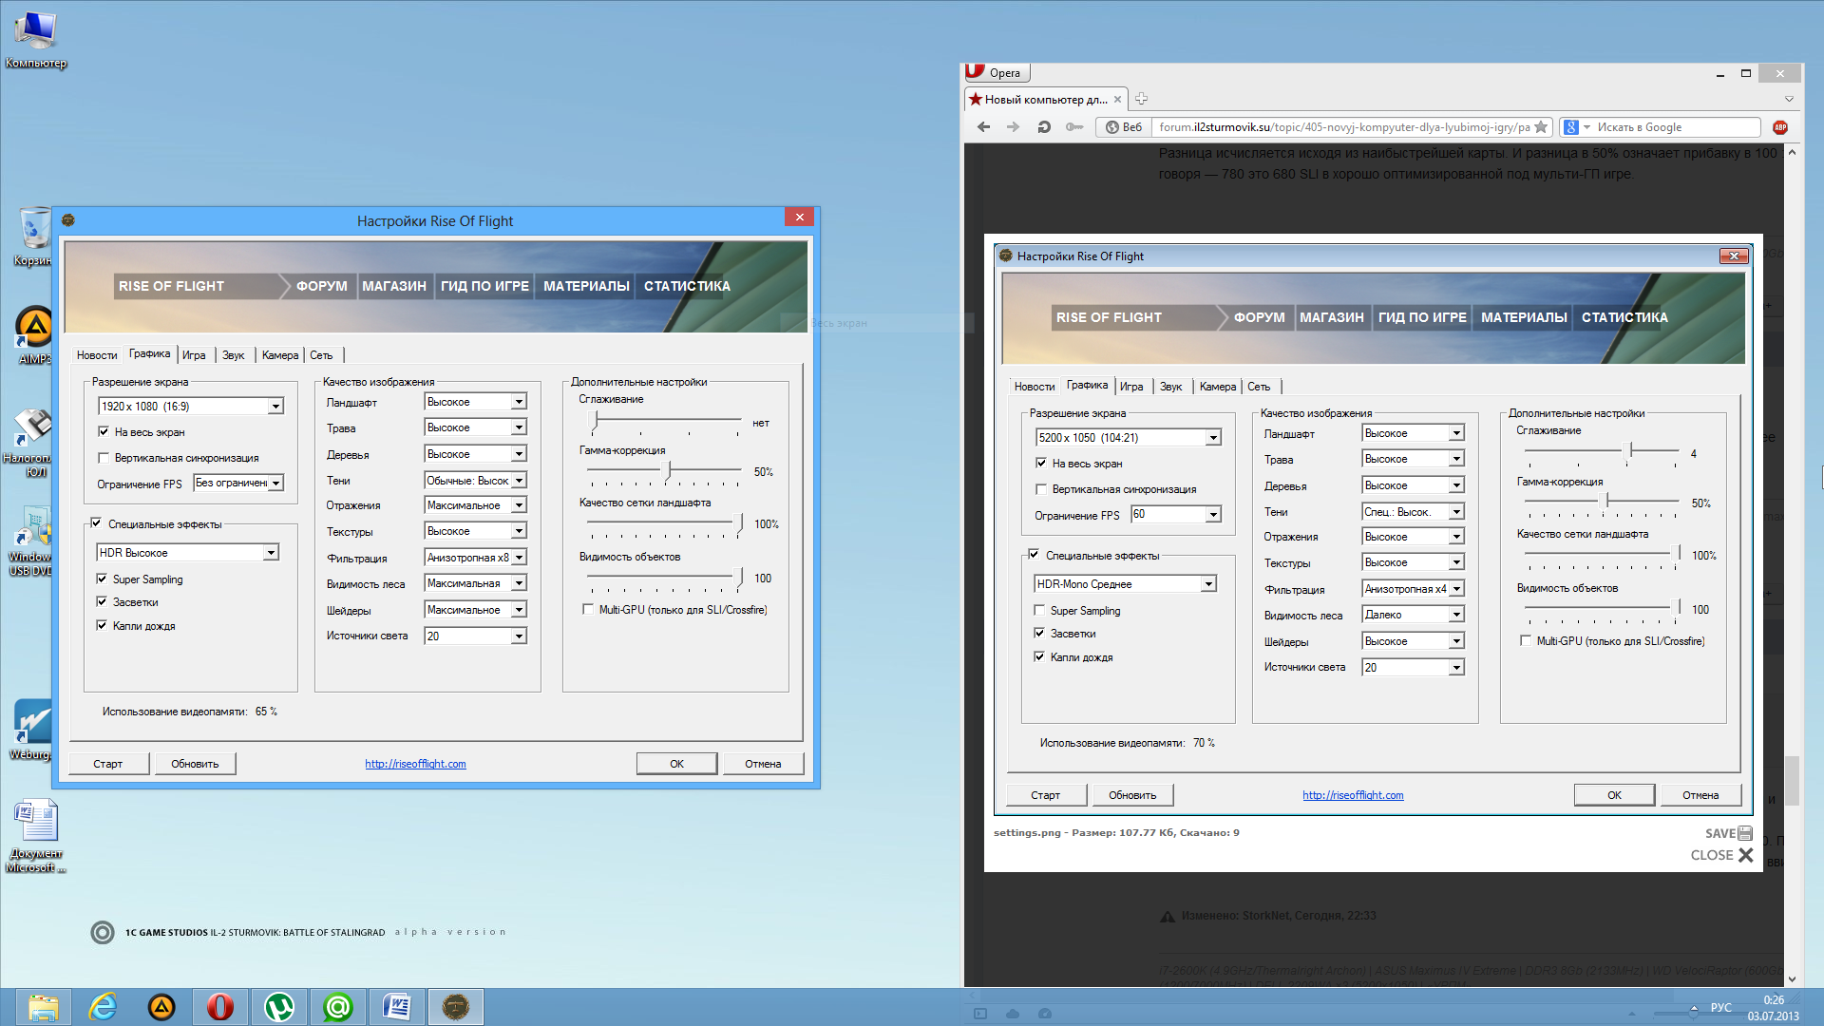Click the AIMP taskbar icon
The image size is (1824, 1026).
pos(161,1007)
